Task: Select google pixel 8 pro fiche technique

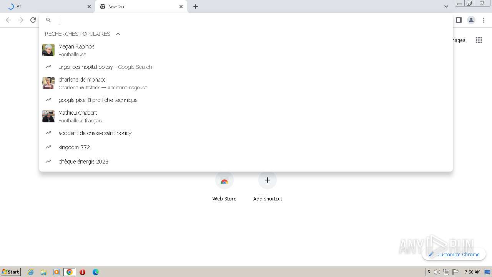Action: pyautogui.click(x=246, y=100)
